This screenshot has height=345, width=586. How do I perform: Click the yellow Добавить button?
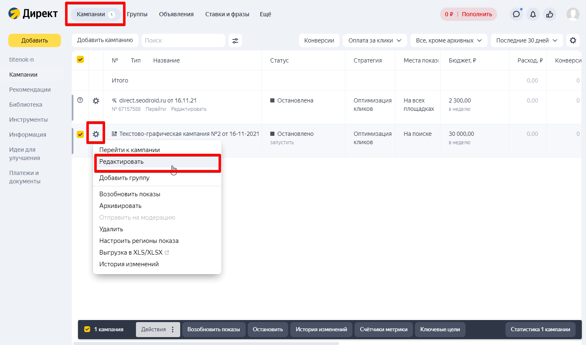(35, 40)
